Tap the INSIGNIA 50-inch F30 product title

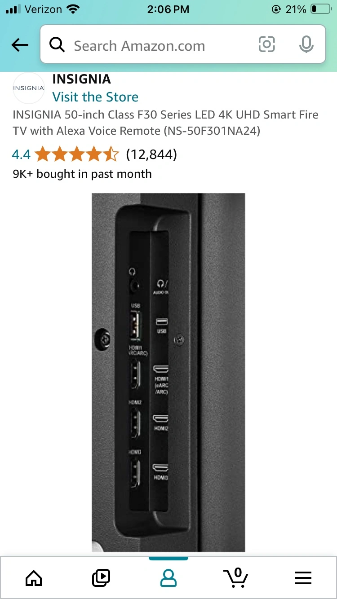tap(165, 123)
